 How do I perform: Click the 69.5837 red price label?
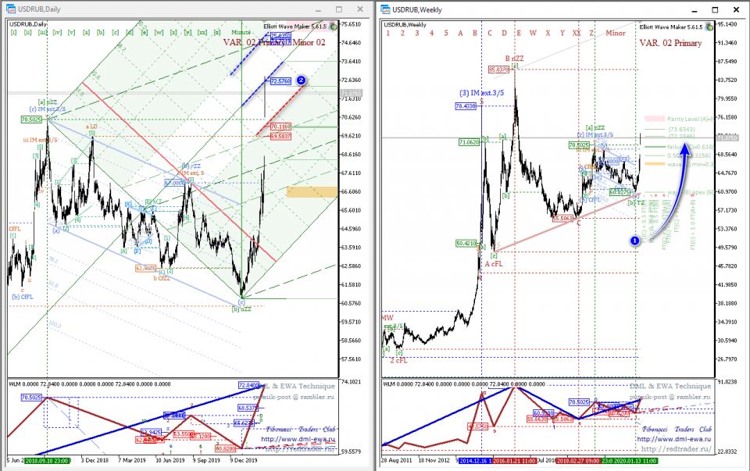[x=280, y=136]
